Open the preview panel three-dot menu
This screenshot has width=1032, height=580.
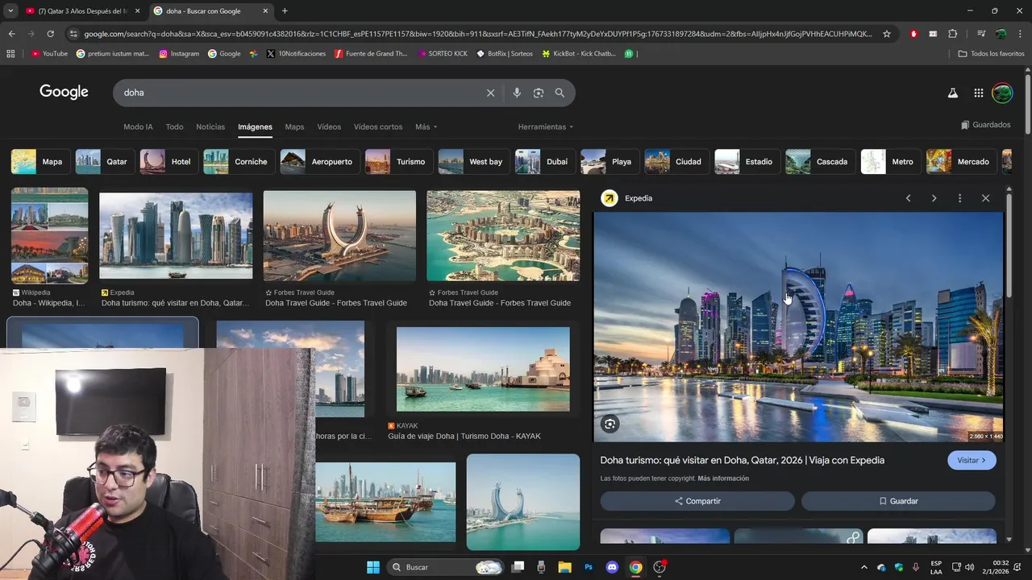point(959,198)
